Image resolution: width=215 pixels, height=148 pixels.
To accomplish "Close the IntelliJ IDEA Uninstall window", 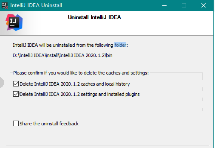I will pos(204,5).
